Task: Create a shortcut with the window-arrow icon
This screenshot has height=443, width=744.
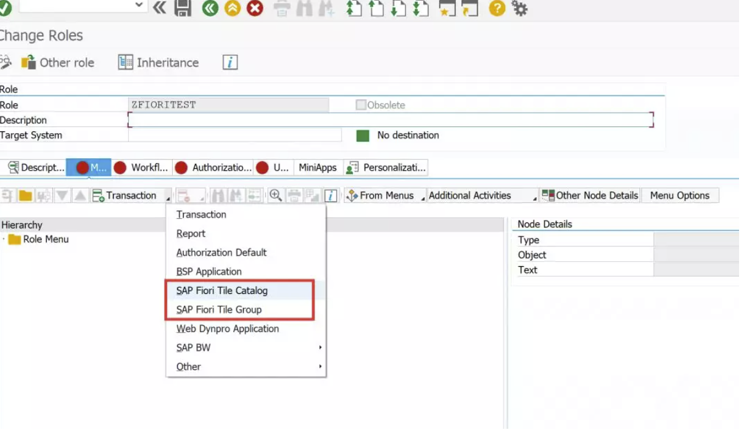Action: tap(469, 8)
